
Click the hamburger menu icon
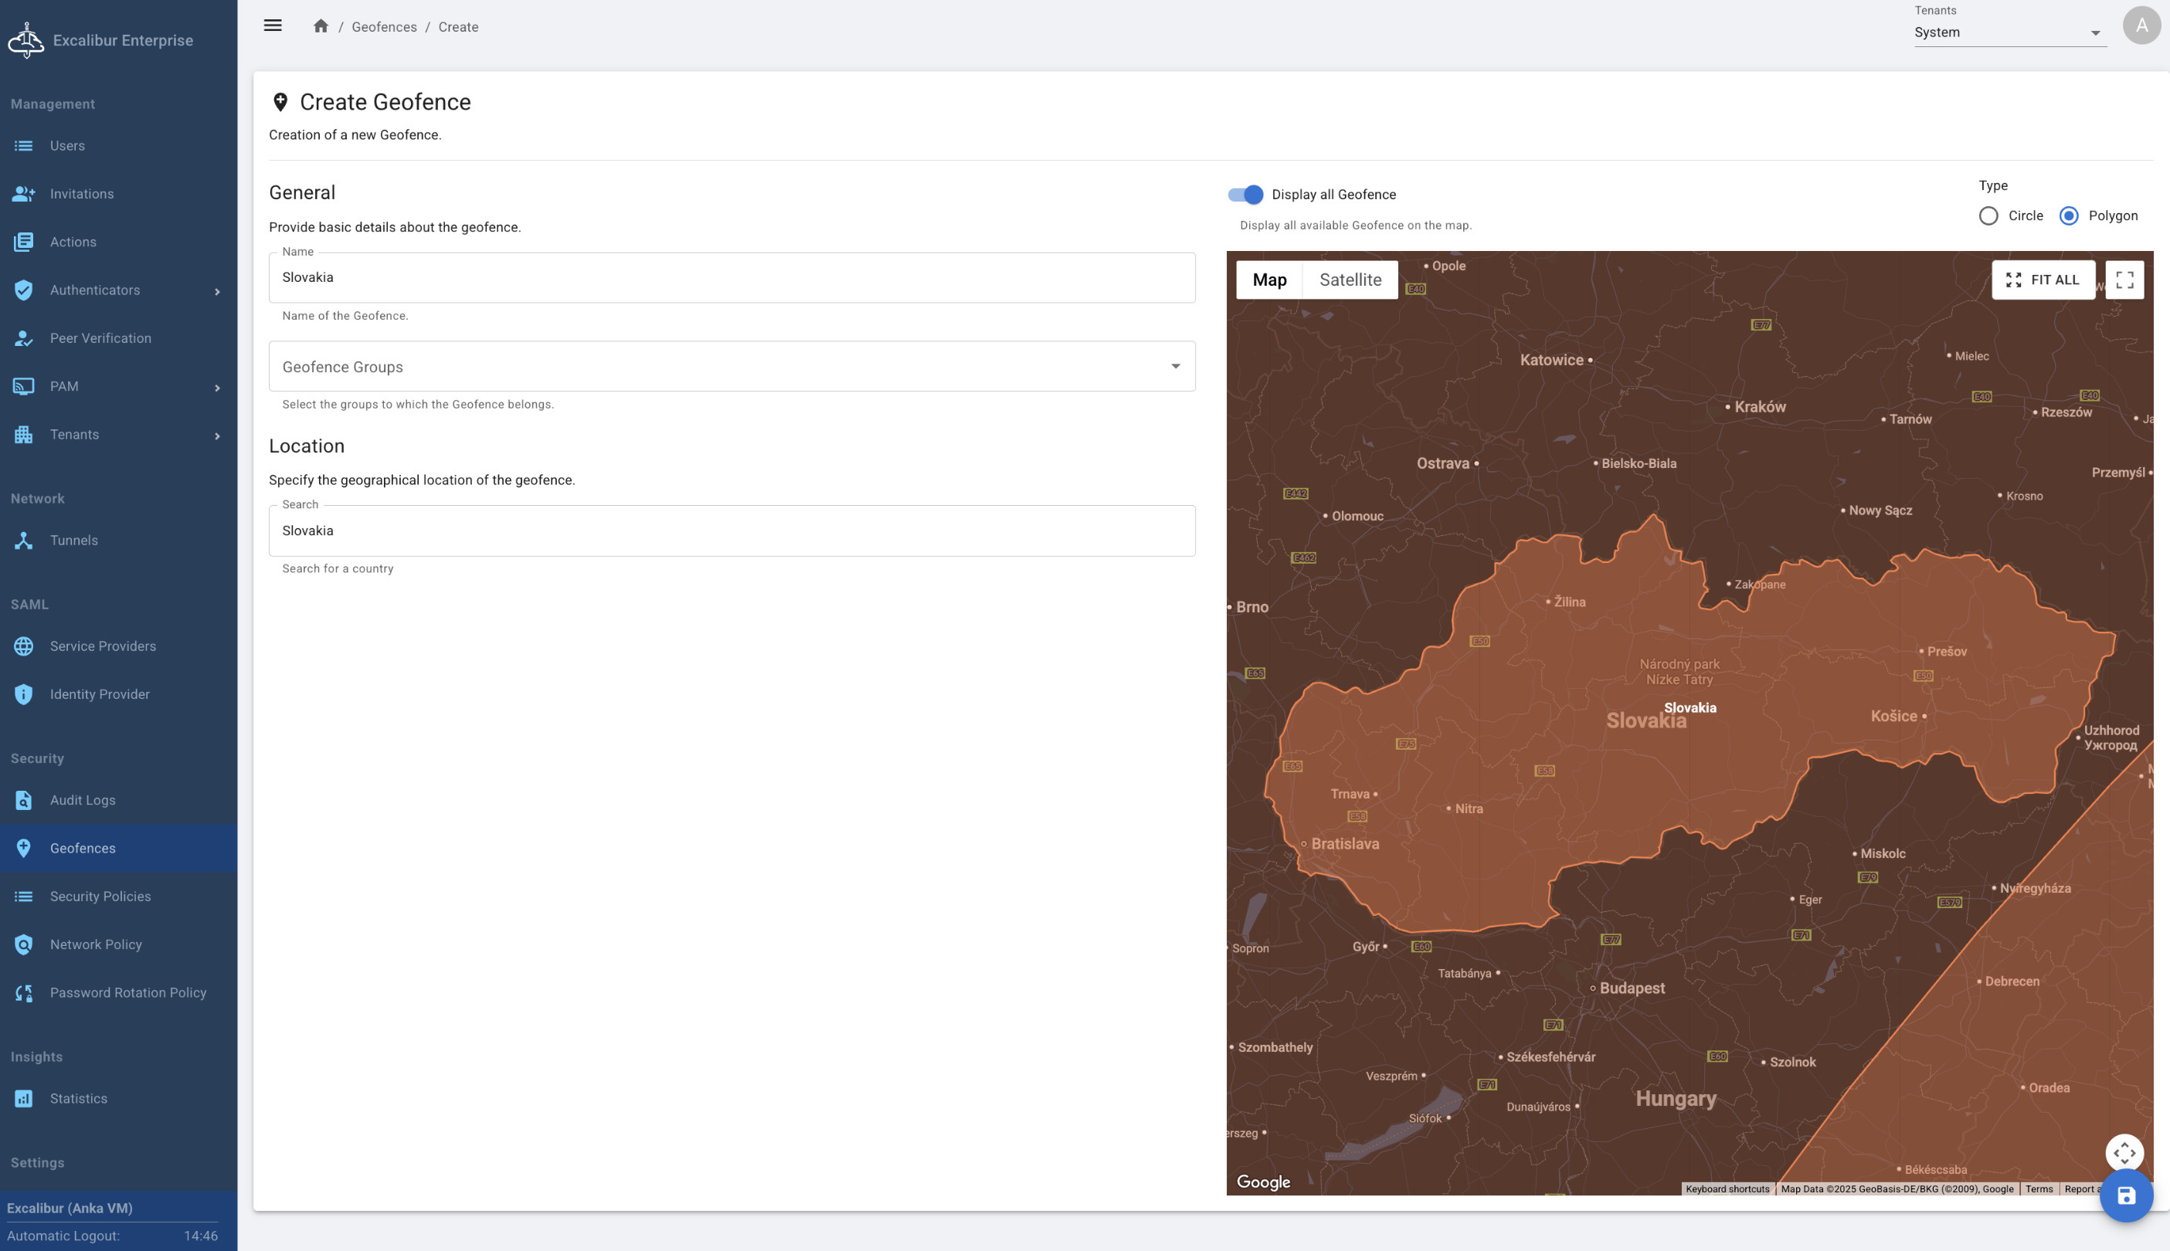273,25
